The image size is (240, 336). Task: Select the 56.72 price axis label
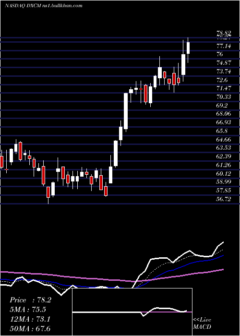(224, 199)
